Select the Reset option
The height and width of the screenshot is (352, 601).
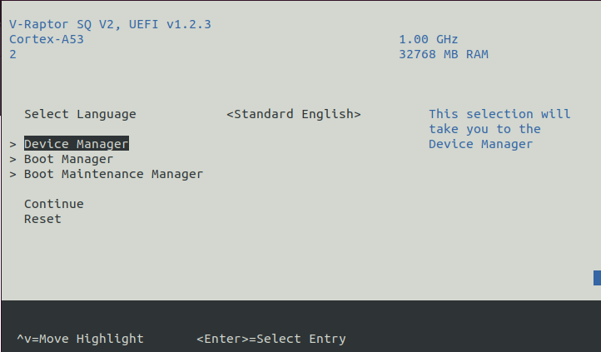(42, 219)
